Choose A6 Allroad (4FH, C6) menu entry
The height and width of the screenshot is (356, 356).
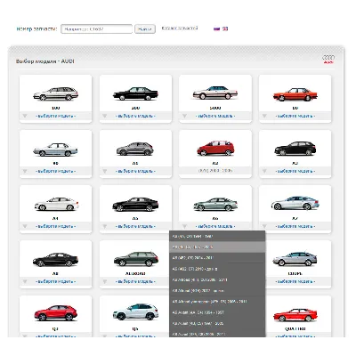[217, 279]
